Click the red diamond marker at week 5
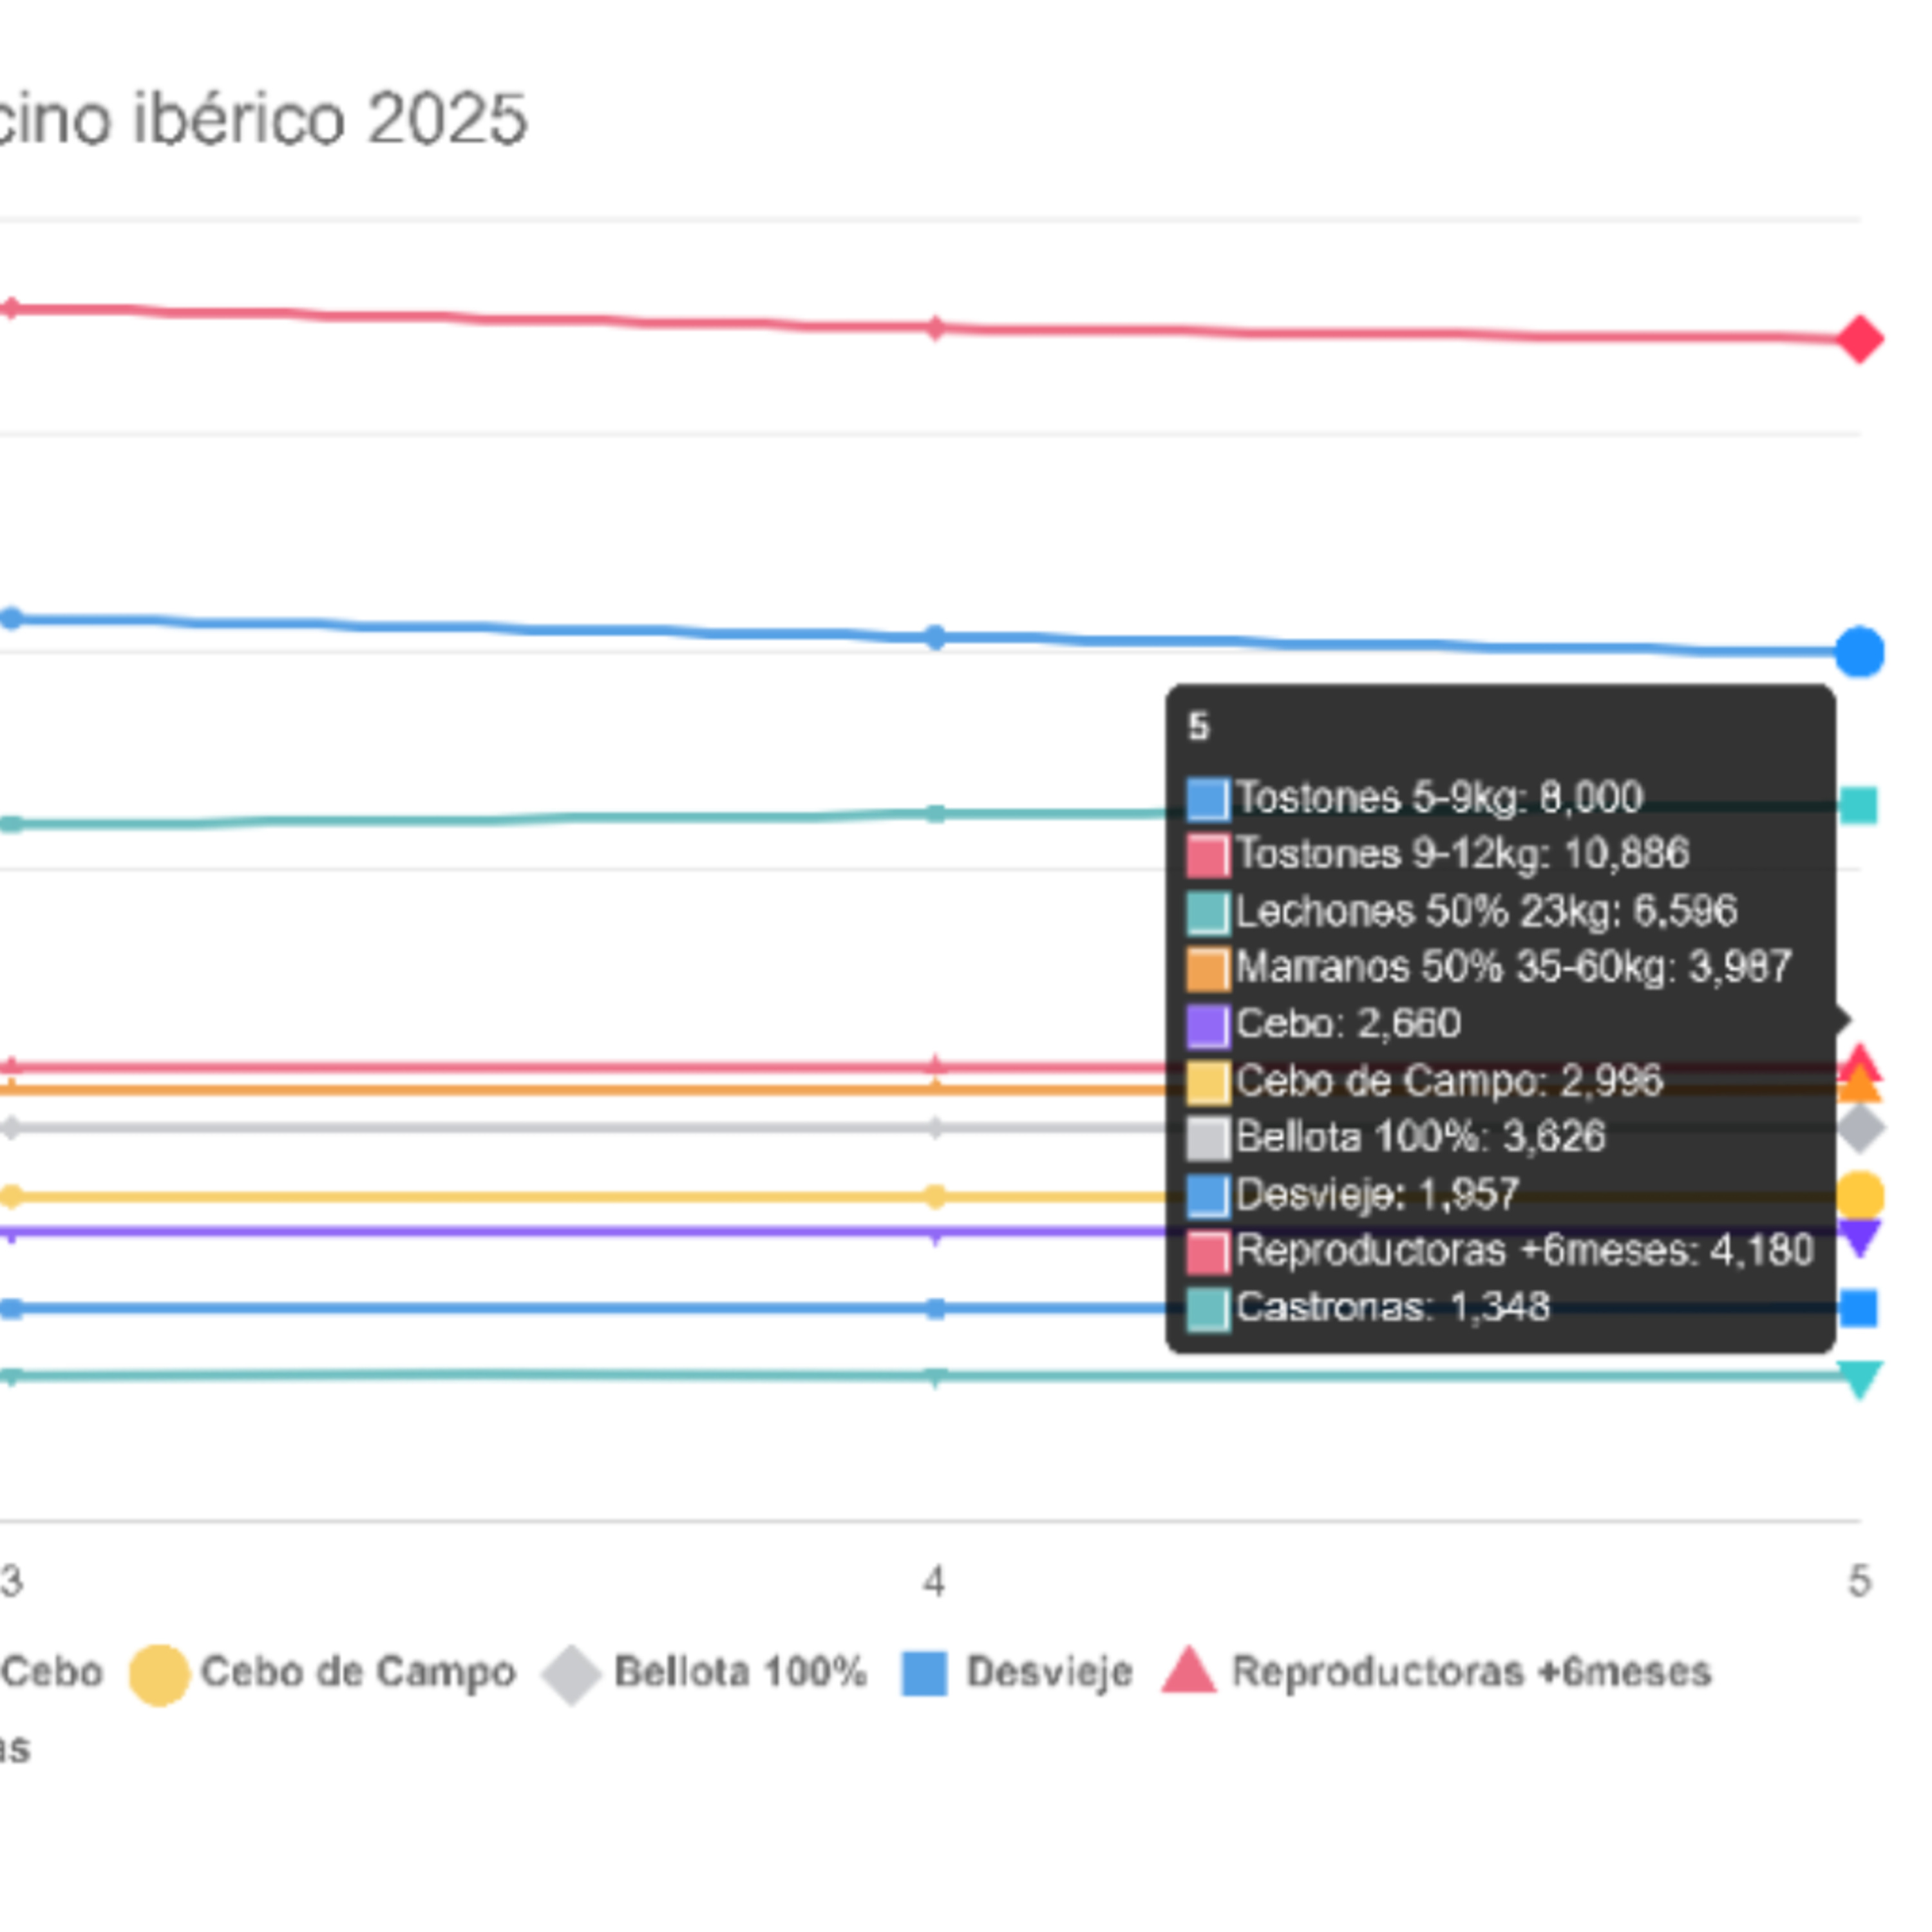Screen dimensions: 1932x1932 (1859, 339)
